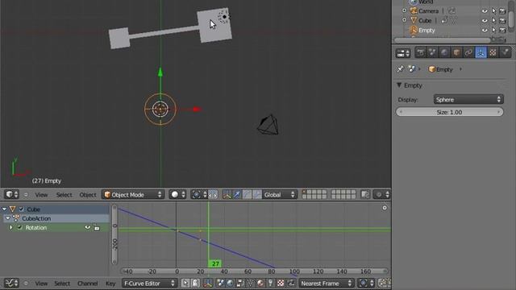Expand the Cube item in outliner
The height and width of the screenshot is (290, 516).
[405, 20]
